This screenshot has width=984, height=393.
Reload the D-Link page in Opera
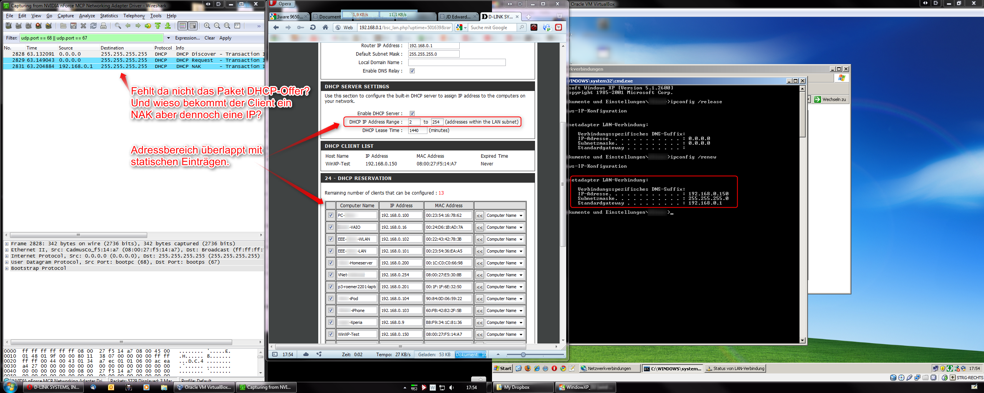pyautogui.click(x=313, y=27)
